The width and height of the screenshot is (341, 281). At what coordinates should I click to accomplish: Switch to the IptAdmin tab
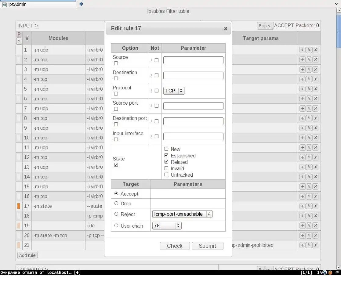[38, 4]
